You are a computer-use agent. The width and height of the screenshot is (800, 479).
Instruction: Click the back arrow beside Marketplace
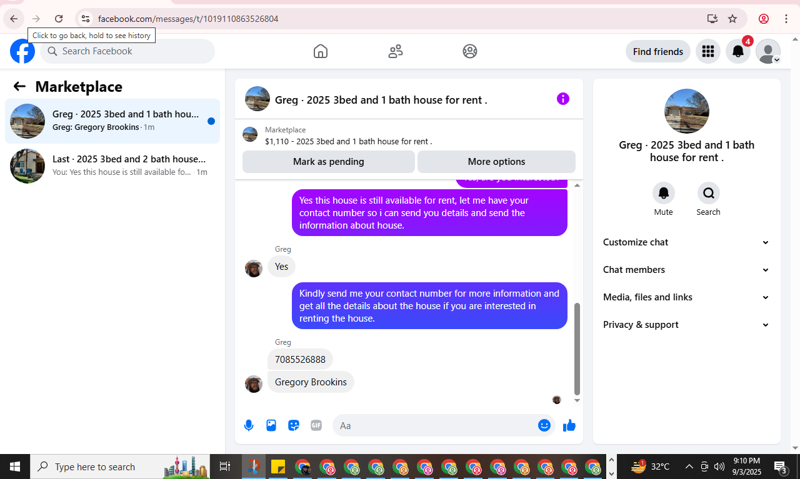pos(19,86)
